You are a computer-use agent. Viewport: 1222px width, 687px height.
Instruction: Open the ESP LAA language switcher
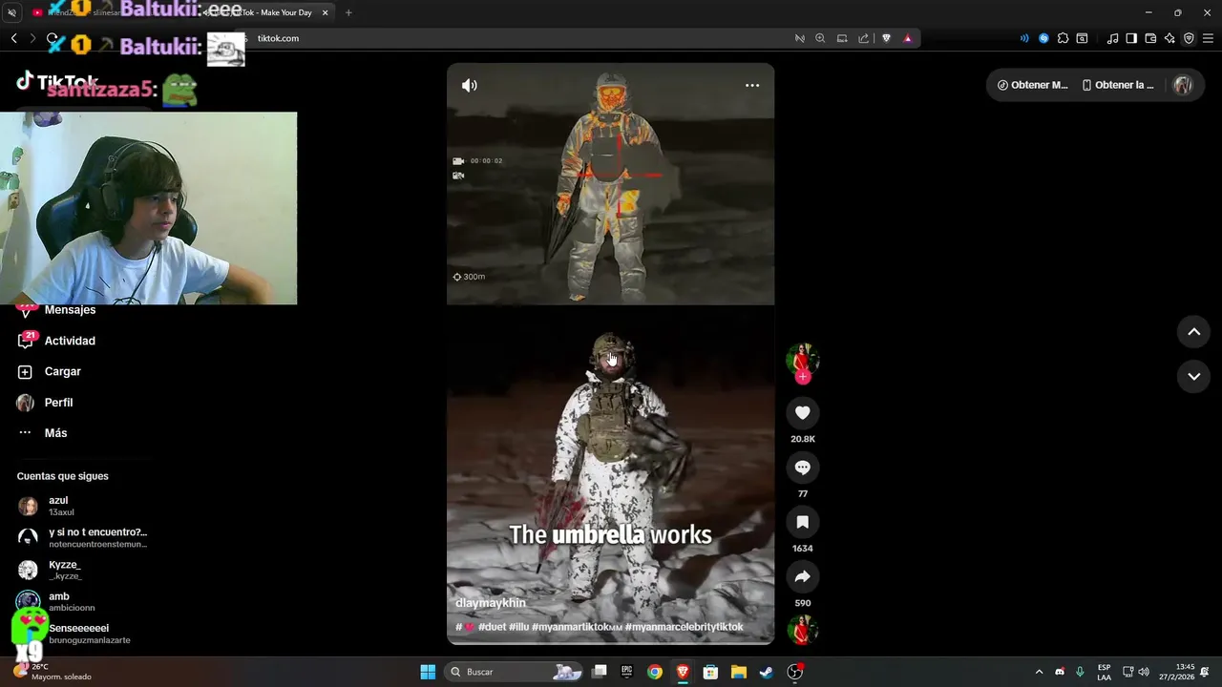click(x=1104, y=672)
